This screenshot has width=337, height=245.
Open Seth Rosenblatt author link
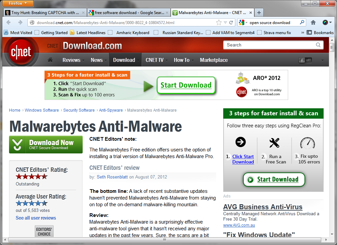[x=112, y=177]
